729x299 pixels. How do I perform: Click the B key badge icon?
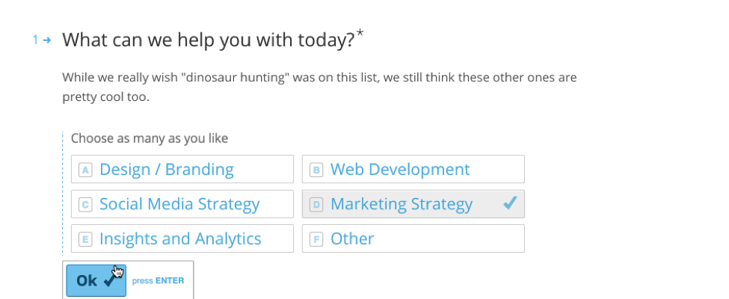(x=316, y=170)
